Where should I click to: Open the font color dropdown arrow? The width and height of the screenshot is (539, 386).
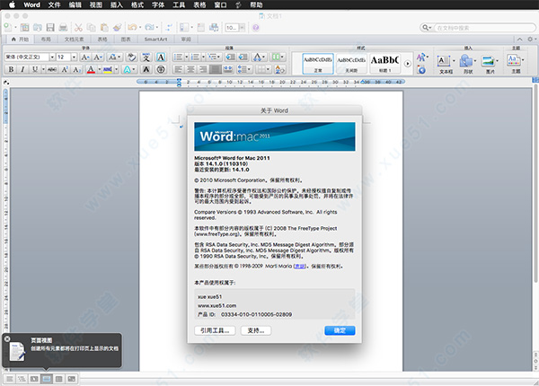point(100,69)
